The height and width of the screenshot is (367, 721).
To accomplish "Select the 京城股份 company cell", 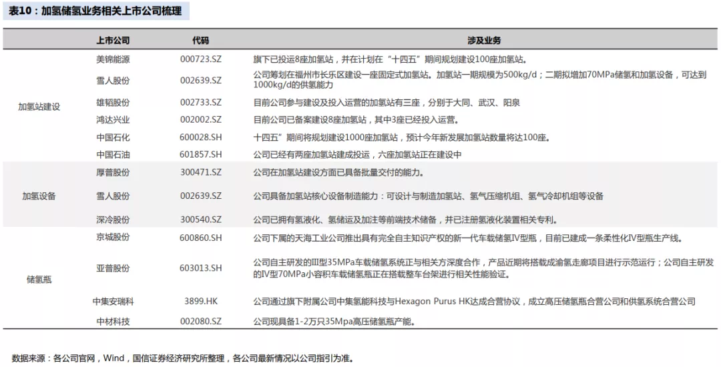I will (113, 238).
